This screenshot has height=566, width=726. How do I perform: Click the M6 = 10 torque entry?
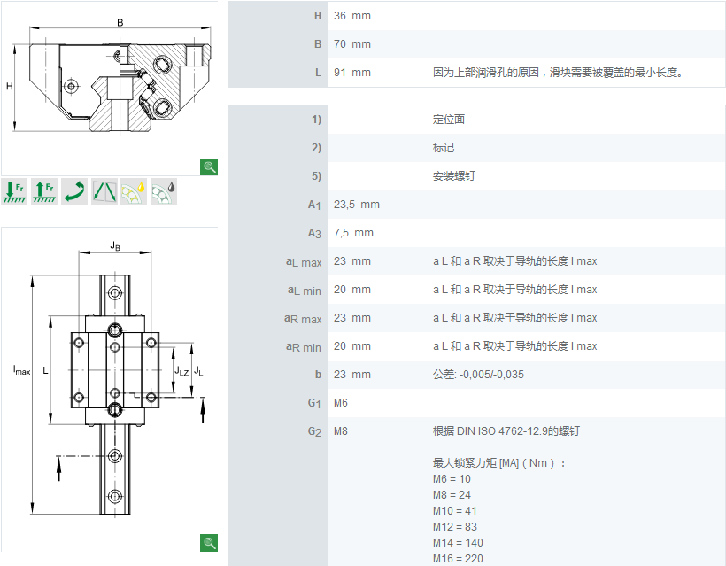[452, 479]
